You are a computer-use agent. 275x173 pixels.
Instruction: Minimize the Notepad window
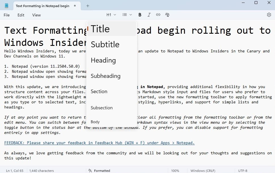tap(243, 3)
